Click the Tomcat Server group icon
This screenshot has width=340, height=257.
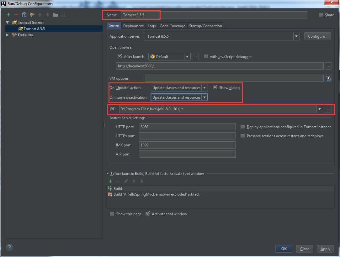tap(14, 22)
